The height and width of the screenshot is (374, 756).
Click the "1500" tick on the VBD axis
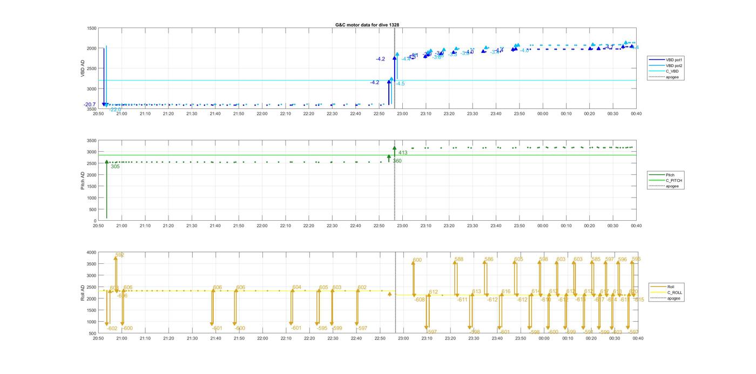(91, 29)
